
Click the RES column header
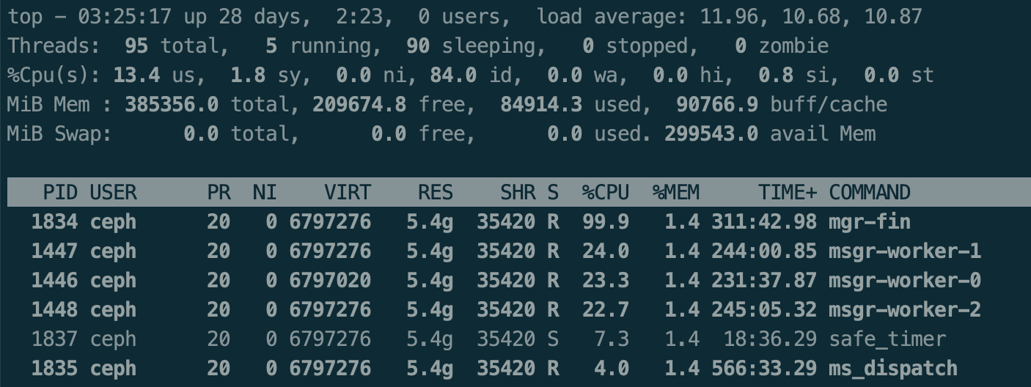pos(436,193)
